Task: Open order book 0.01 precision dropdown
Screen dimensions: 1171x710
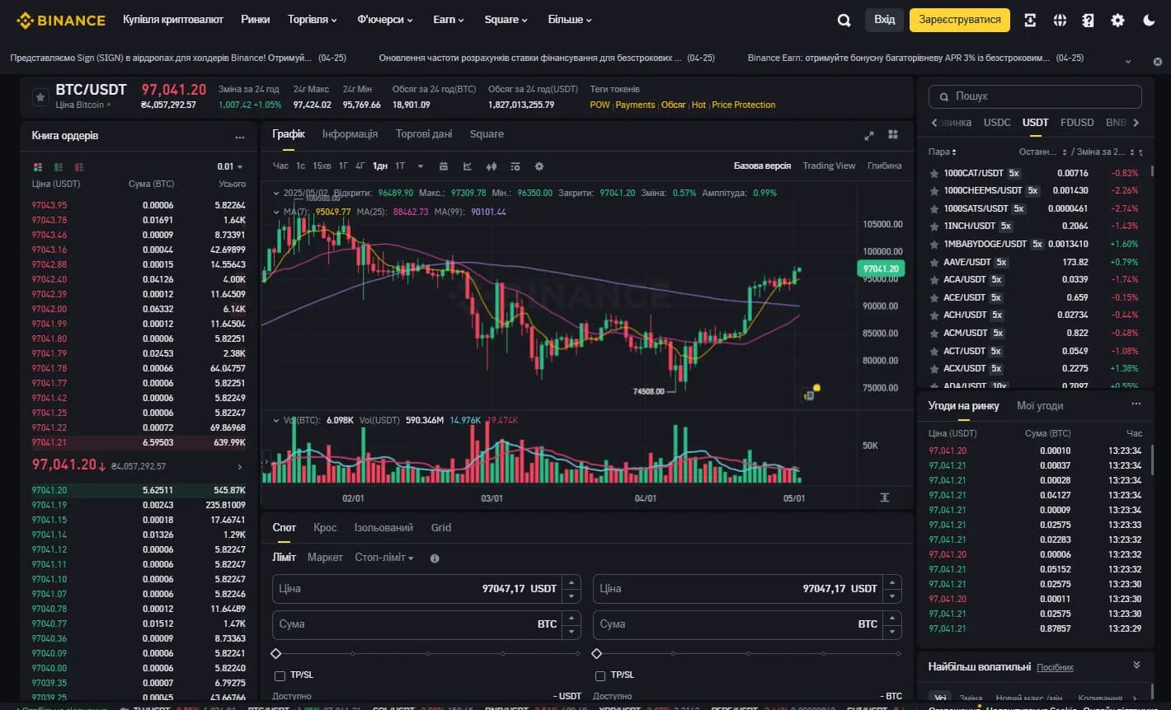Action: click(230, 166)
